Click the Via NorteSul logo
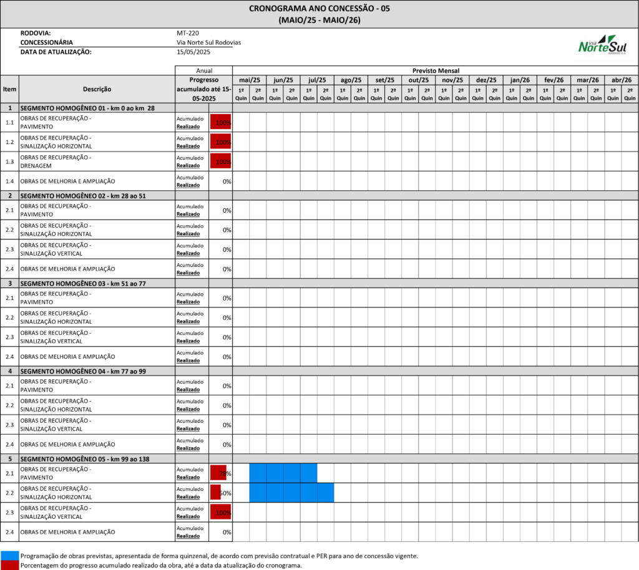The height and width of the screenshot is (570, 639). 602,44
